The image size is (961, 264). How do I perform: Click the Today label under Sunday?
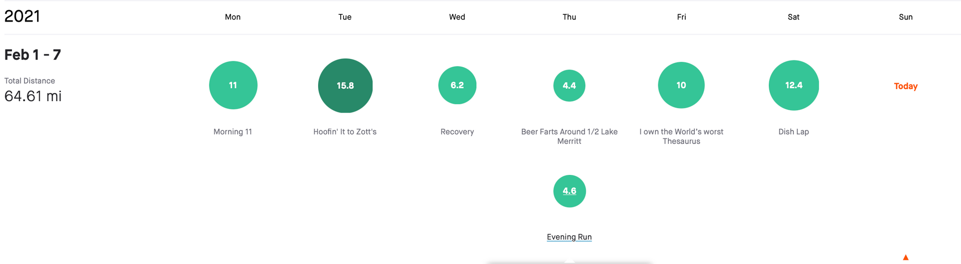(906, 86)
